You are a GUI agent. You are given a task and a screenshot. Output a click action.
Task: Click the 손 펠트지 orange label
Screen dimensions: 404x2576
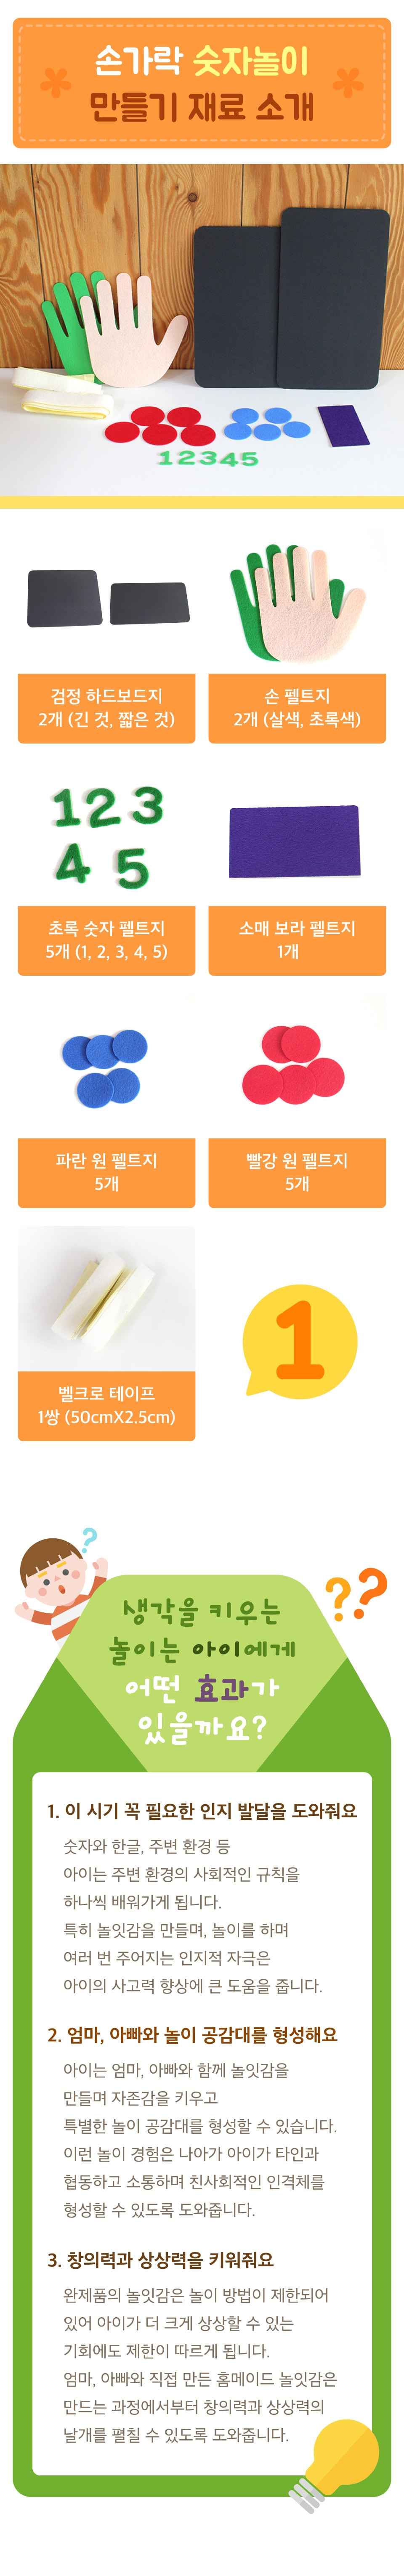click(297, 708)
